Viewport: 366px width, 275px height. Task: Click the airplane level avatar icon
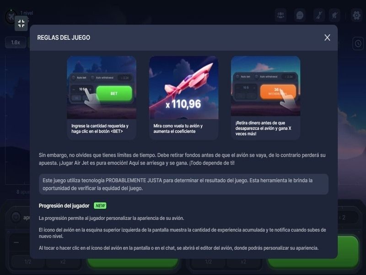pyautogui.click(x=10, y=17)
